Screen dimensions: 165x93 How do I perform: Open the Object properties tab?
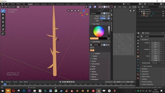click(x=138, y=56)
